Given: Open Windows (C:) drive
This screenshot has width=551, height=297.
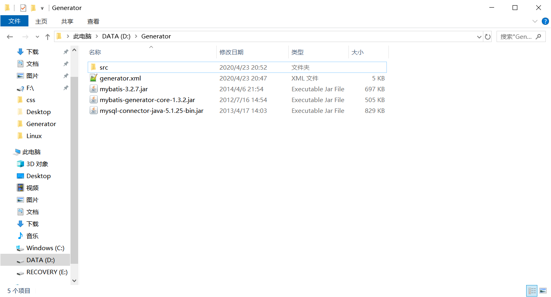Looking at the screenshot, I should [x=45, y=248].
